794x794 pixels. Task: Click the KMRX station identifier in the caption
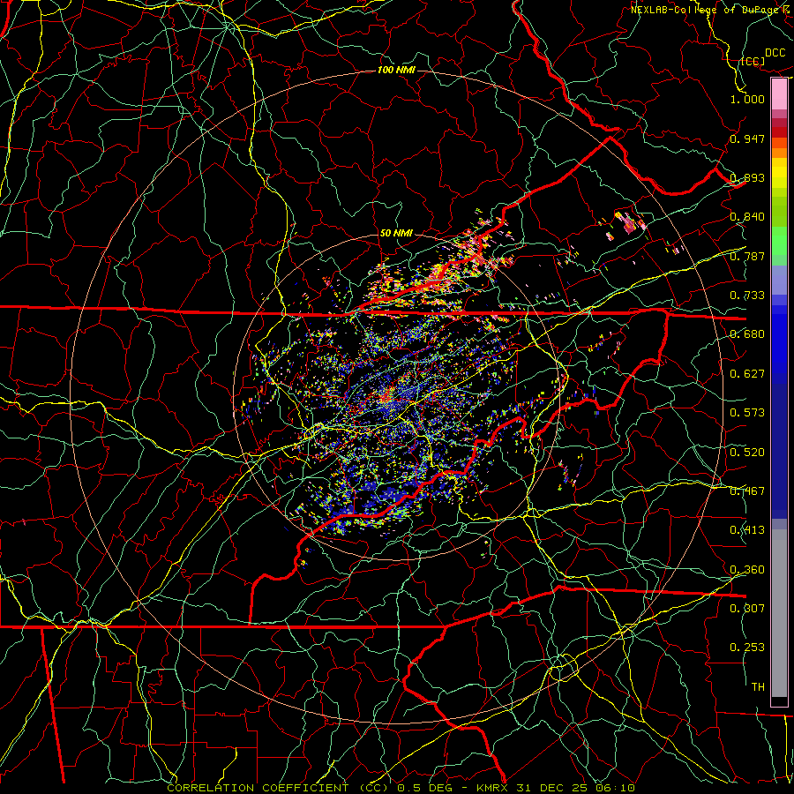click(494, 788)
